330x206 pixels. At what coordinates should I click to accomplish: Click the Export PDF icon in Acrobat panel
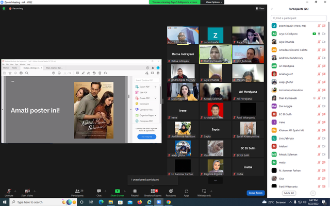tap(137, 87)
